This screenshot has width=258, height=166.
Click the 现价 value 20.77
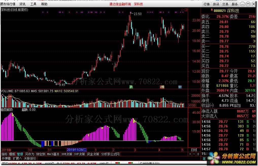(224, 71)
